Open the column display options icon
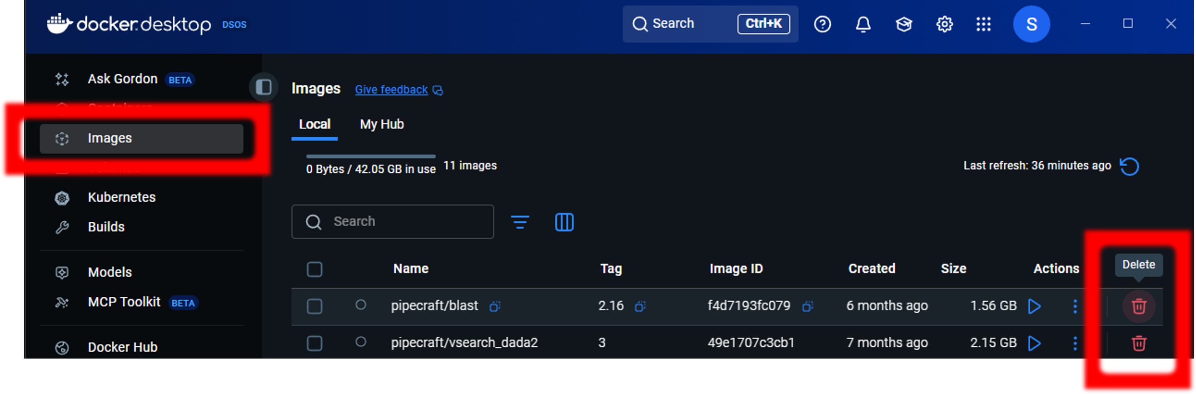 click(564, 222)
